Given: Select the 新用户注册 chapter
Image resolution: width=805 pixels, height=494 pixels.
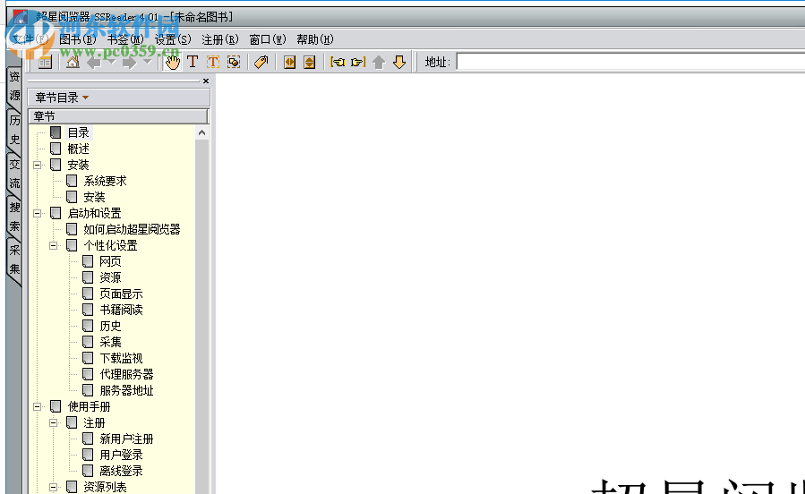Looking at the screenshot, I should tap(126, 439).
